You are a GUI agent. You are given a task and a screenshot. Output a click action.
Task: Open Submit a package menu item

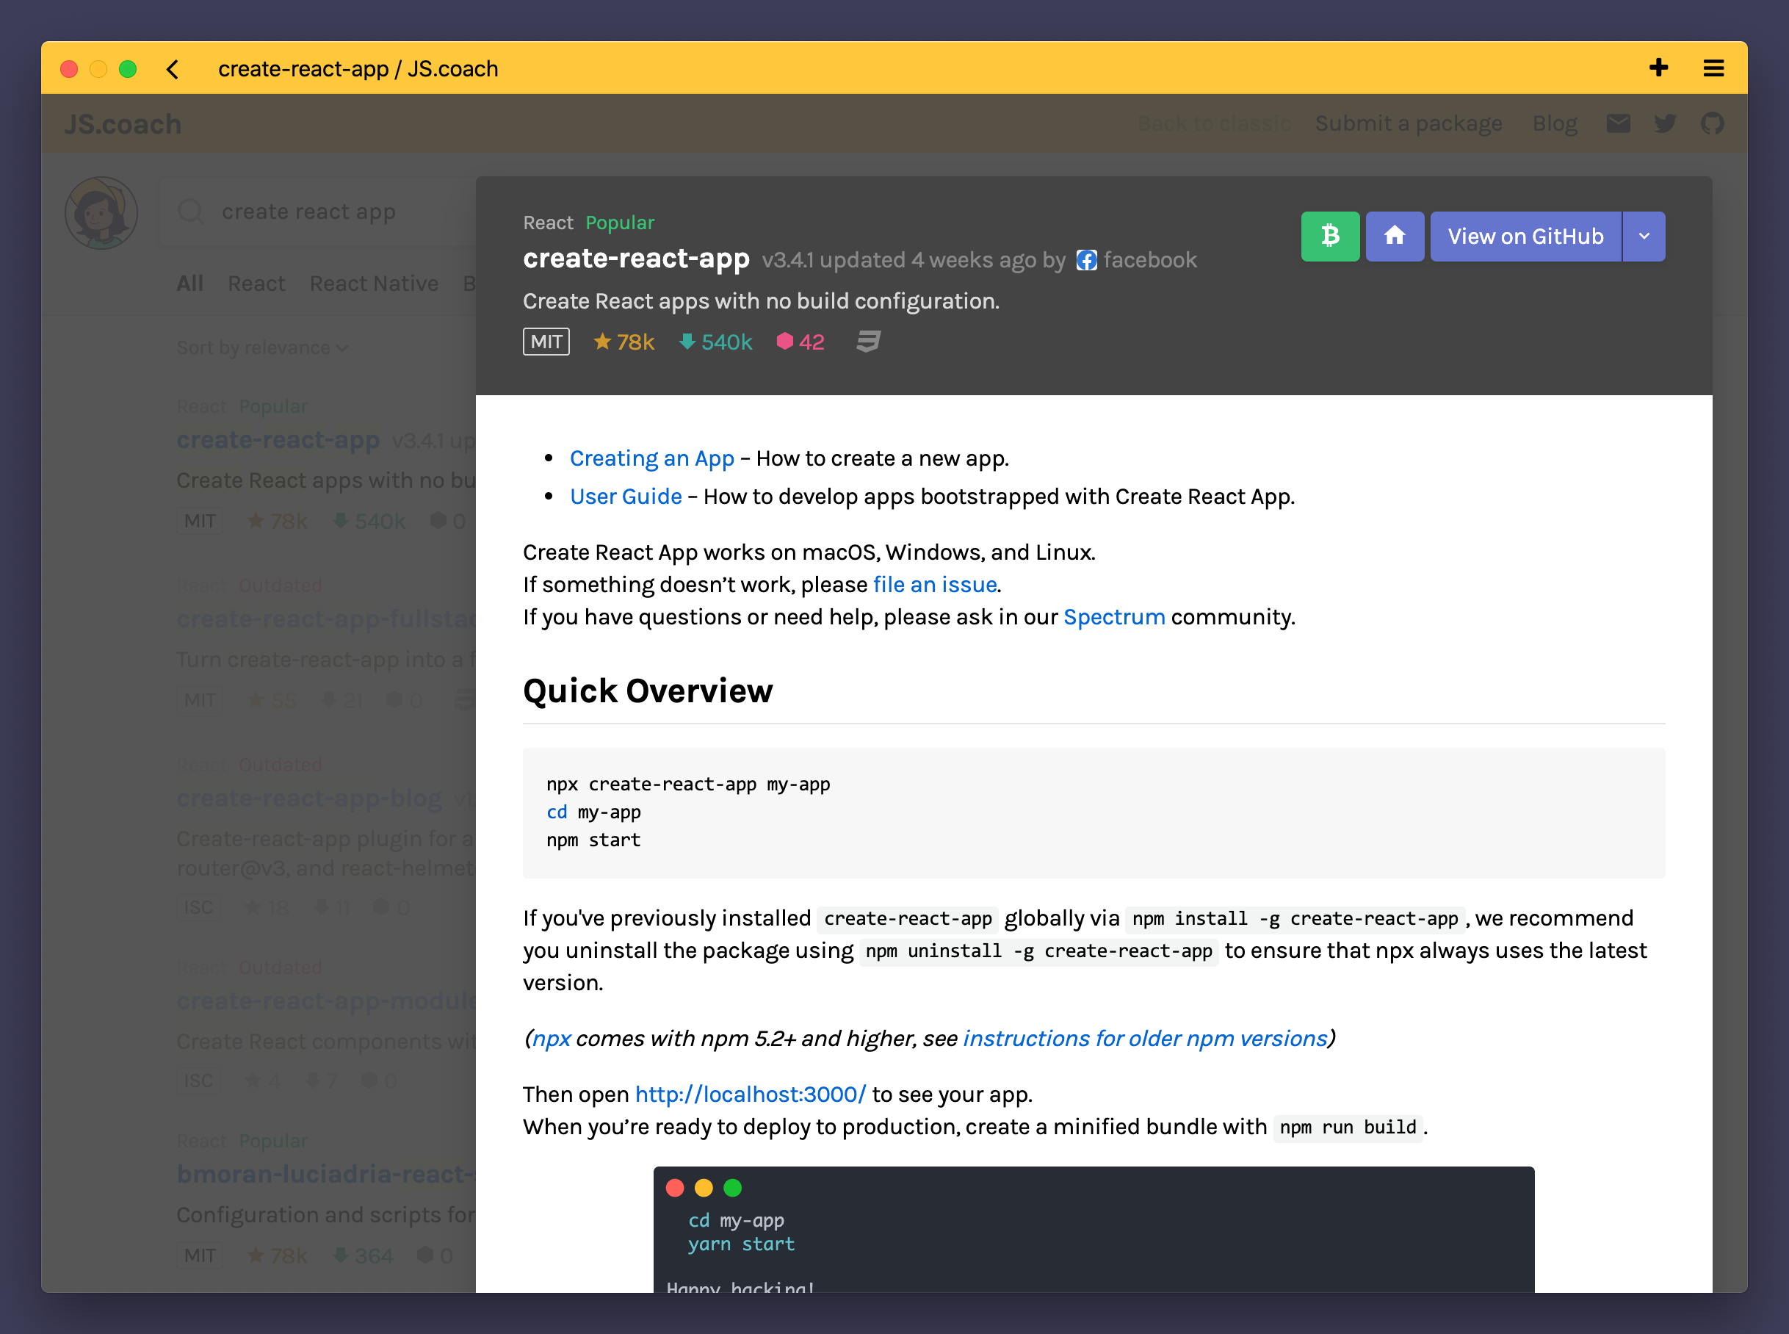click(1408, 123)
